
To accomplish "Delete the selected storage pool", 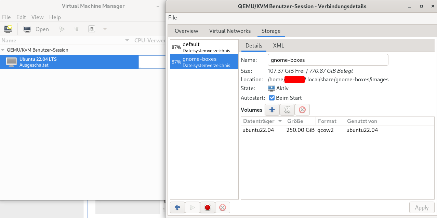I will click(x=223, y=207).
